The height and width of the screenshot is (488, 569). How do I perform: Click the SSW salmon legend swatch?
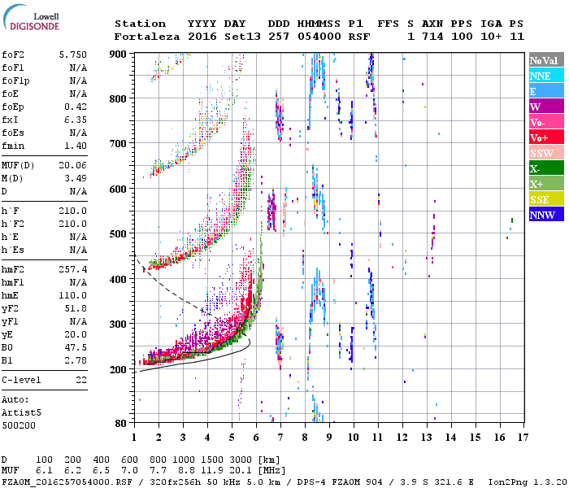(x=546, y=153)
